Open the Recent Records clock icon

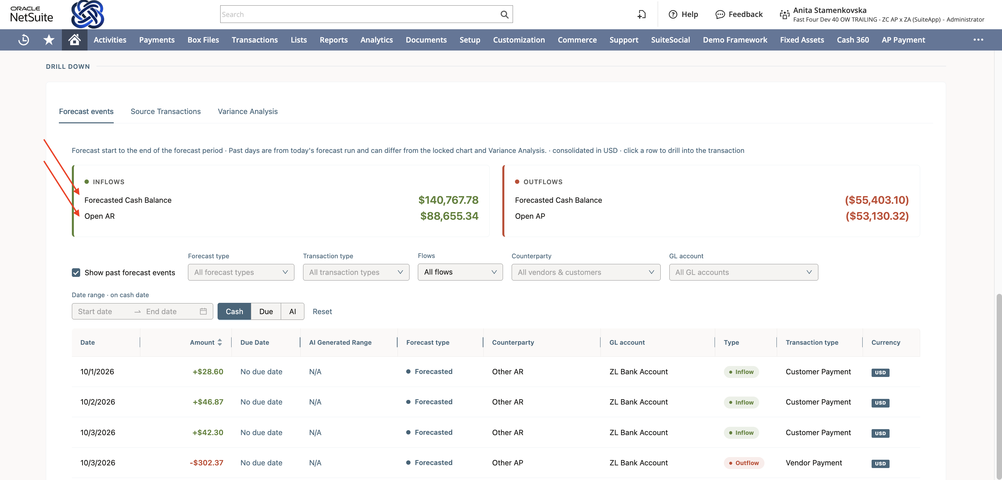(x=24, y=40)
